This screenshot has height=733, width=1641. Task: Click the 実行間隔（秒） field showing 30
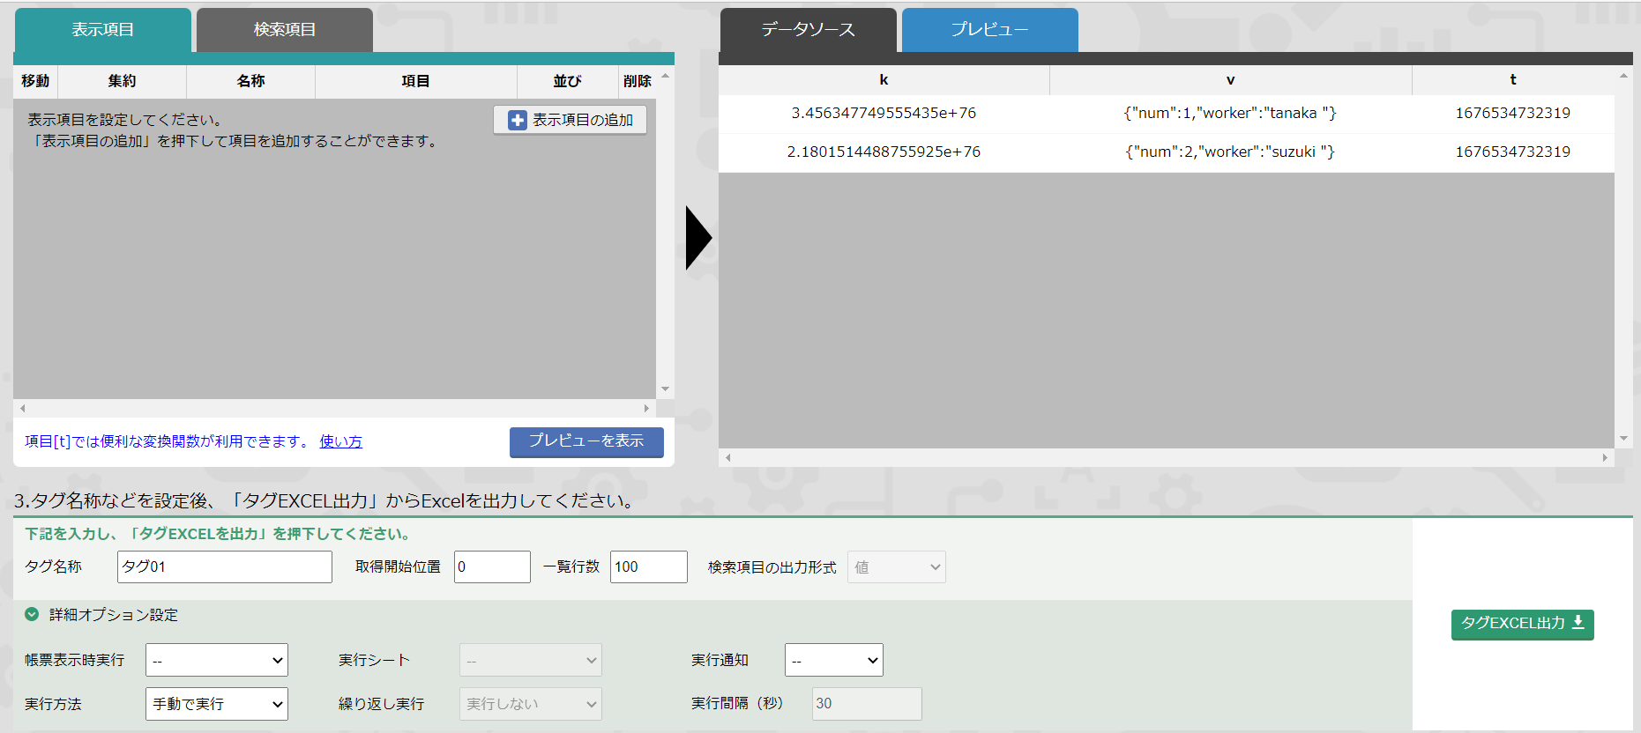point(867,704)
